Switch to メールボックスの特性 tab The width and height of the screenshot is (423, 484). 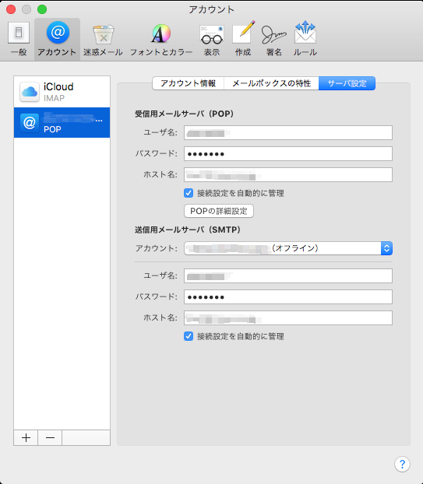[271, 83]
